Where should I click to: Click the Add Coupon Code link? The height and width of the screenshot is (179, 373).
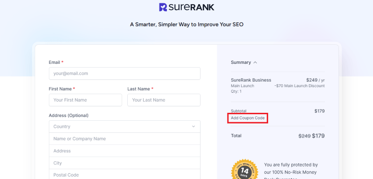coord(248,118)
